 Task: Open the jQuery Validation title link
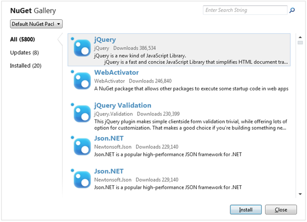[x=123, y=106]
